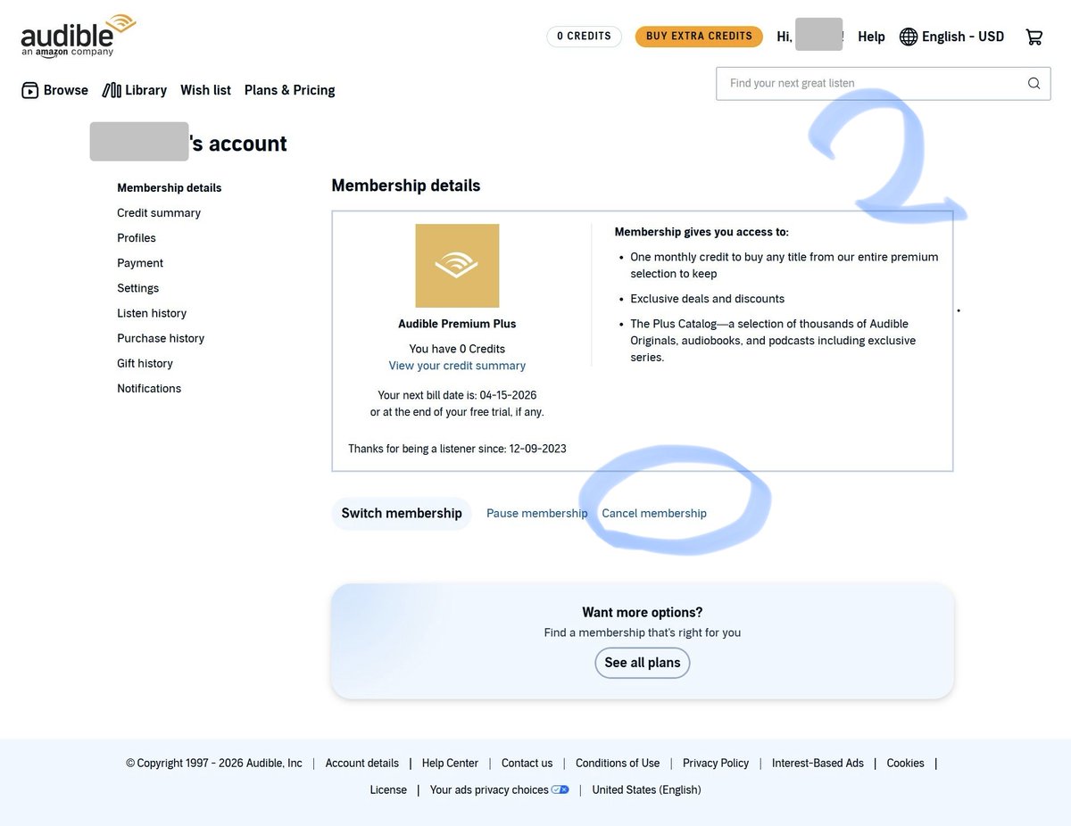The width and height of the screenshot is (1071, 826).
Task: Open License footer link
Action: (x=388, y=790)
